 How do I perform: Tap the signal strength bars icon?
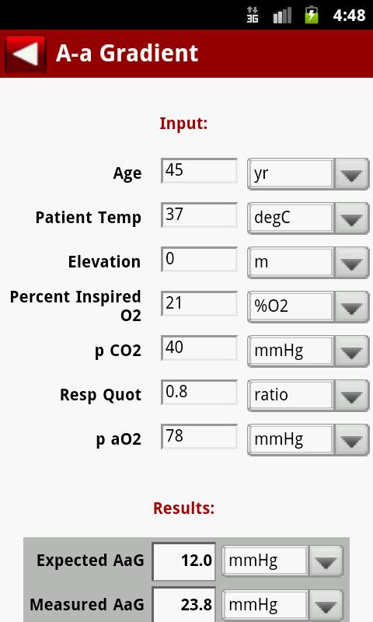click(282, 16)
